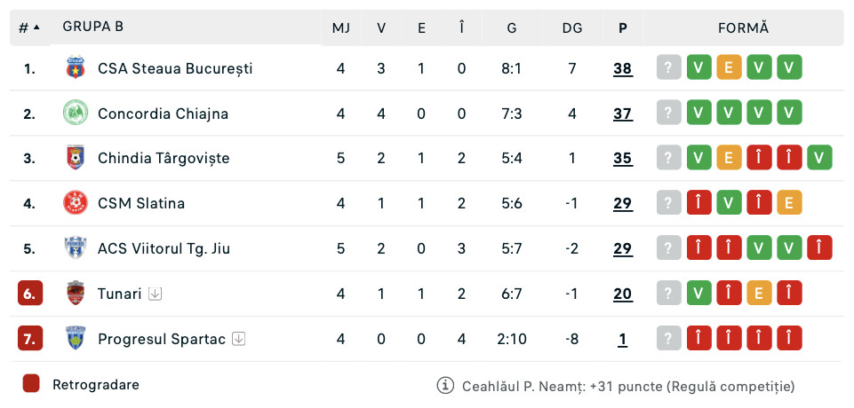Click the Tunari club crest icon

[x=76, y=294]
